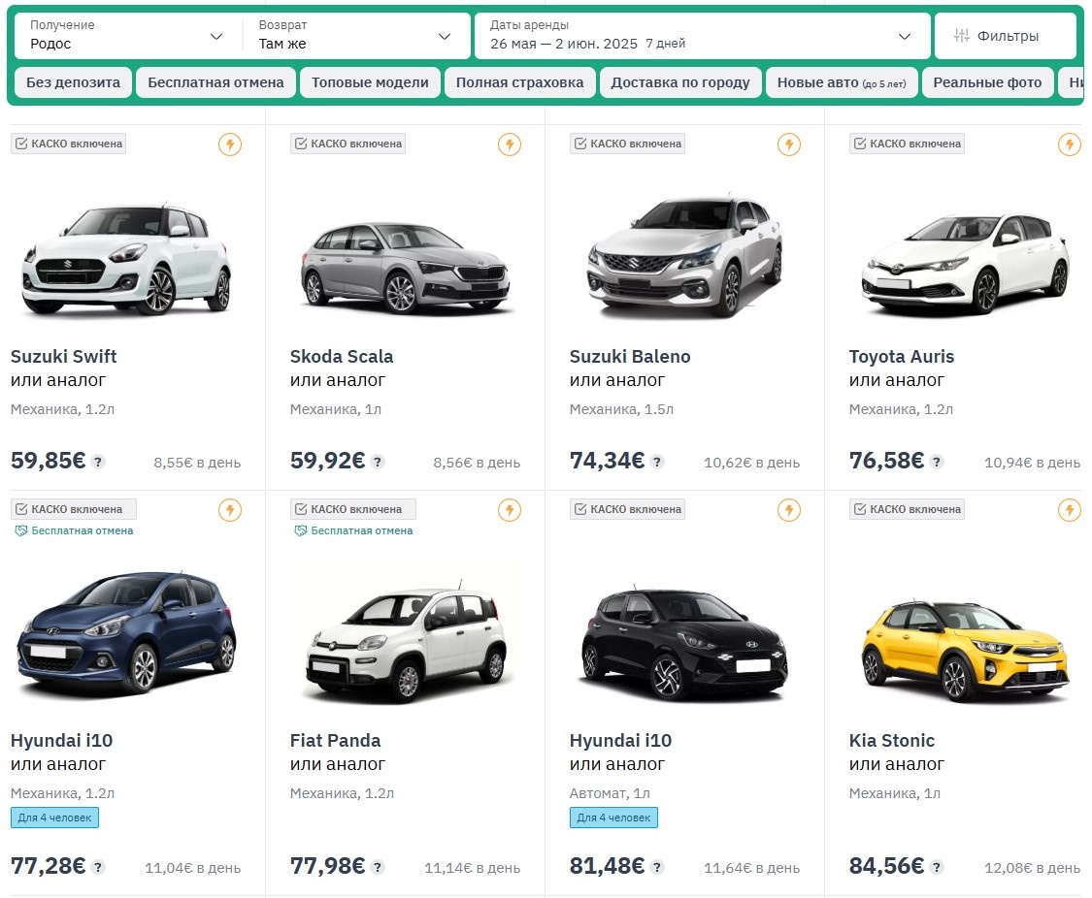Viewport: 1092px width, 898px height.
Task: Enable the Реальные фото filter
Action: click(987, 82)
